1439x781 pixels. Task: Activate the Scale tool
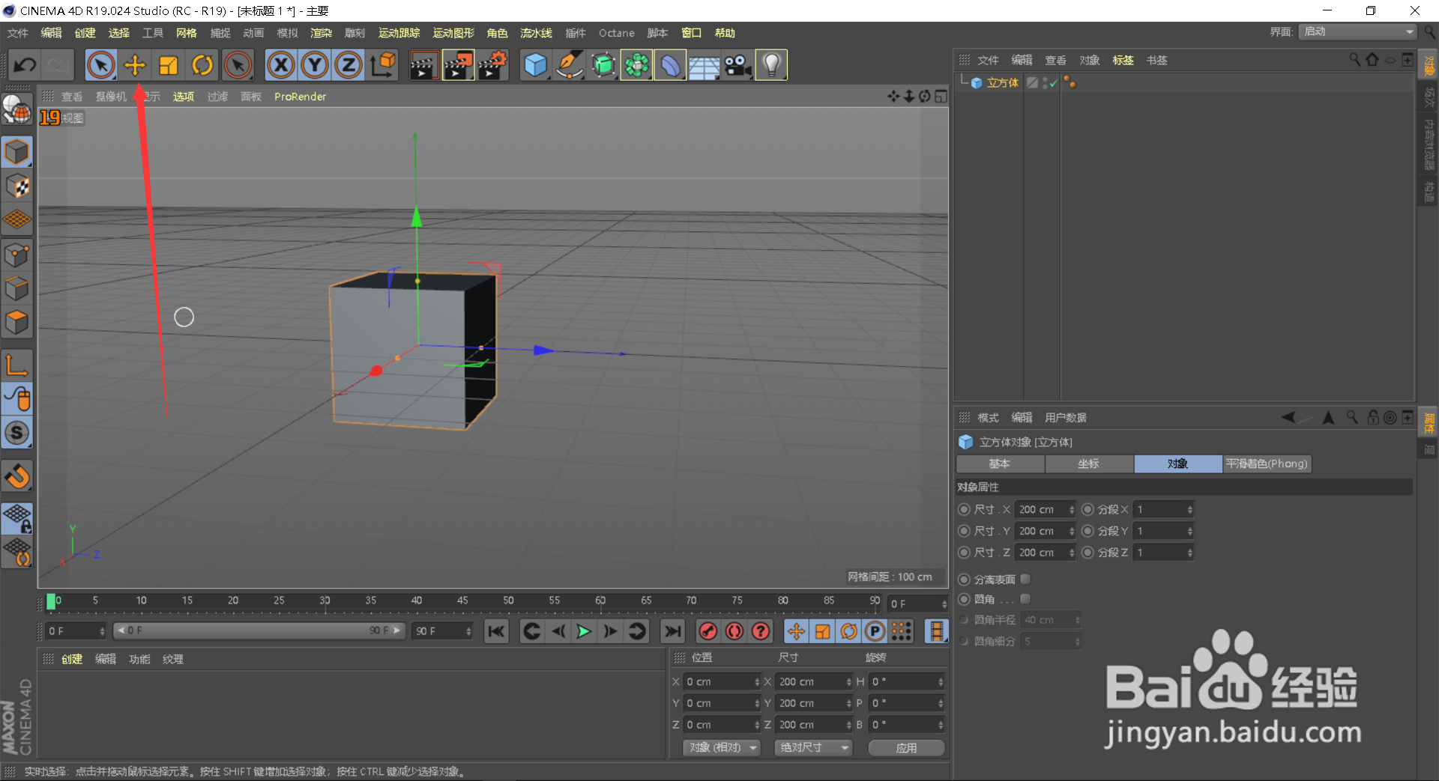[169, 65]
